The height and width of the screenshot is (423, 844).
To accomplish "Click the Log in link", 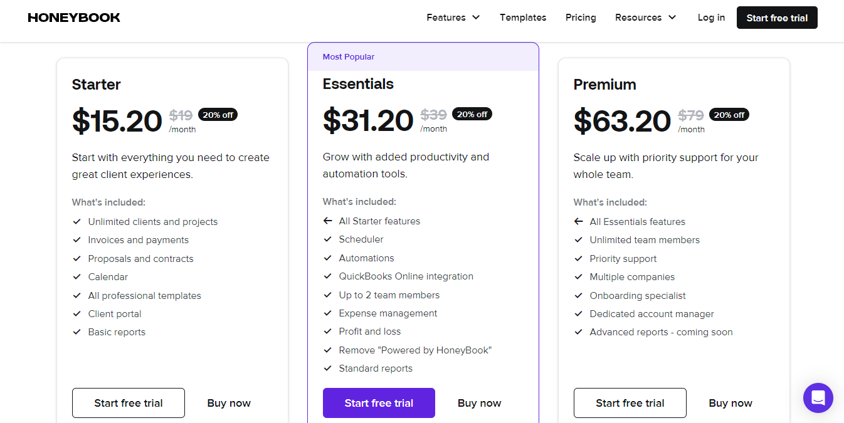I will [711, 18].
